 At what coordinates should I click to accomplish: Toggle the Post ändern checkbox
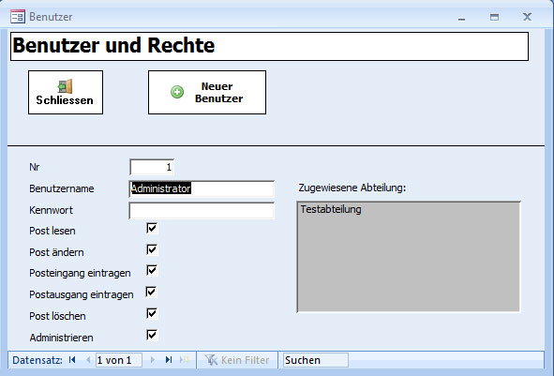click(152, 249)
